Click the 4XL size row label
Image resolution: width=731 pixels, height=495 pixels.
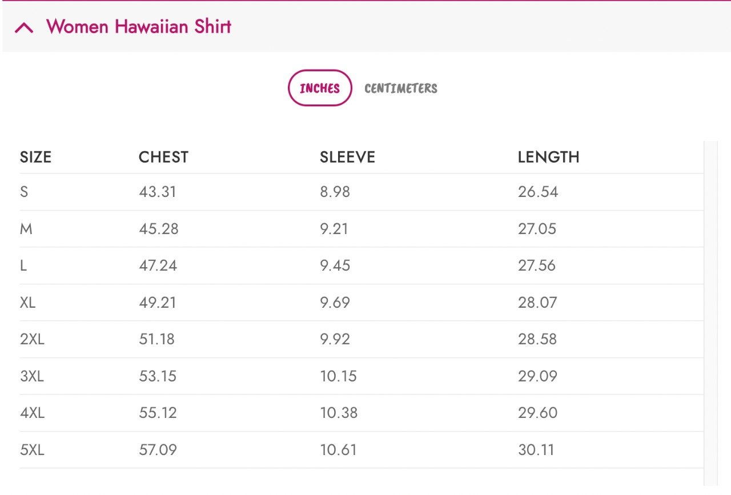tap(32, 413)
